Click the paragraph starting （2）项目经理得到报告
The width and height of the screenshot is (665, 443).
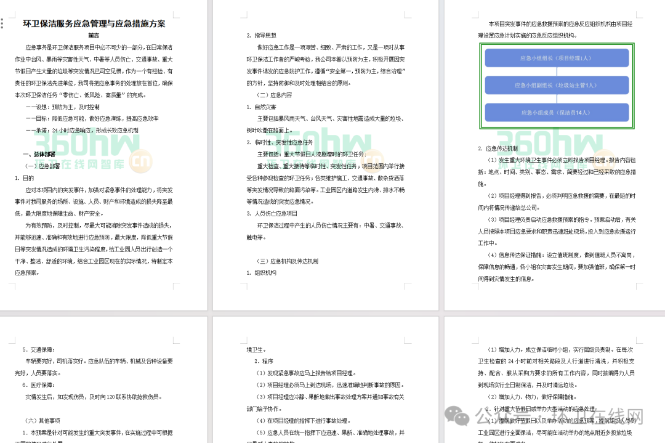pyautogui.click(x=557, y=202)
